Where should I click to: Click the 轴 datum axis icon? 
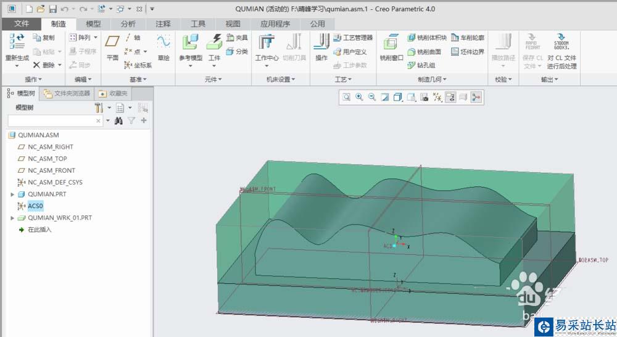coord(128,38)
